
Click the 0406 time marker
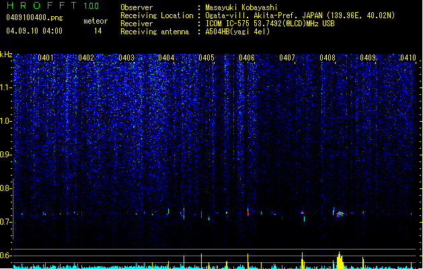247,58
